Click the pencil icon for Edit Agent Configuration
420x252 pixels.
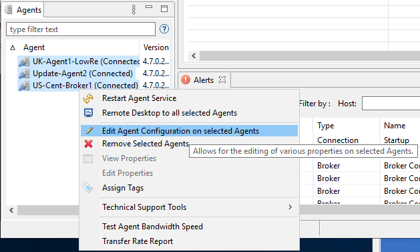tap(89, 131)
